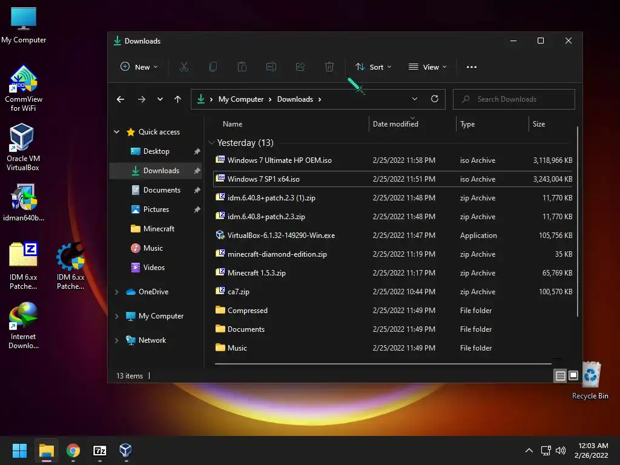The height and width of the screenshot is (465, 620).
Task: Select the Recycle Bin icon
Action: coord(590,380)
